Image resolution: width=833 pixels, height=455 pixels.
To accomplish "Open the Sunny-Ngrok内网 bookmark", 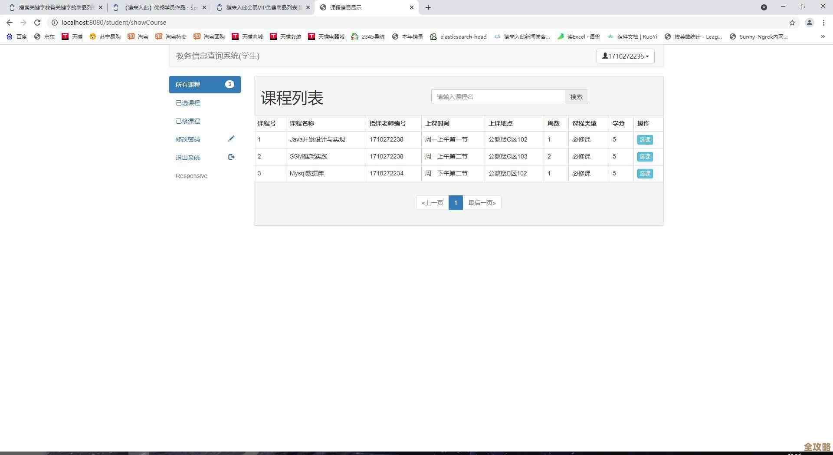I will [x=758, y=36].
